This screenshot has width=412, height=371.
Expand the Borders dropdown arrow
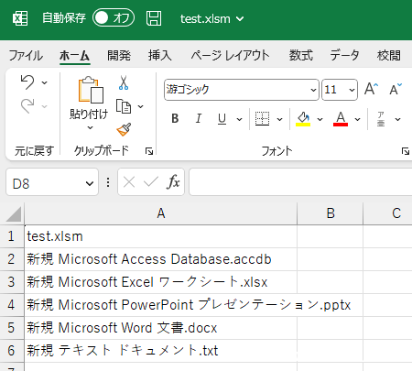(x=279, y=119)
